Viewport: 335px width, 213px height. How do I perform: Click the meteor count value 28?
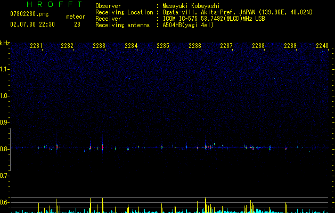coord(77,24)
